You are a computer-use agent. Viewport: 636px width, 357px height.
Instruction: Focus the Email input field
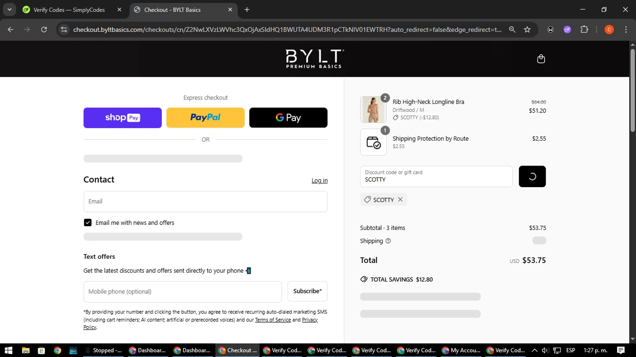205,202
